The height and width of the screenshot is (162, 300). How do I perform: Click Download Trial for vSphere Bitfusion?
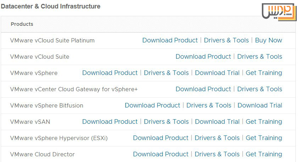click(260, 105)
